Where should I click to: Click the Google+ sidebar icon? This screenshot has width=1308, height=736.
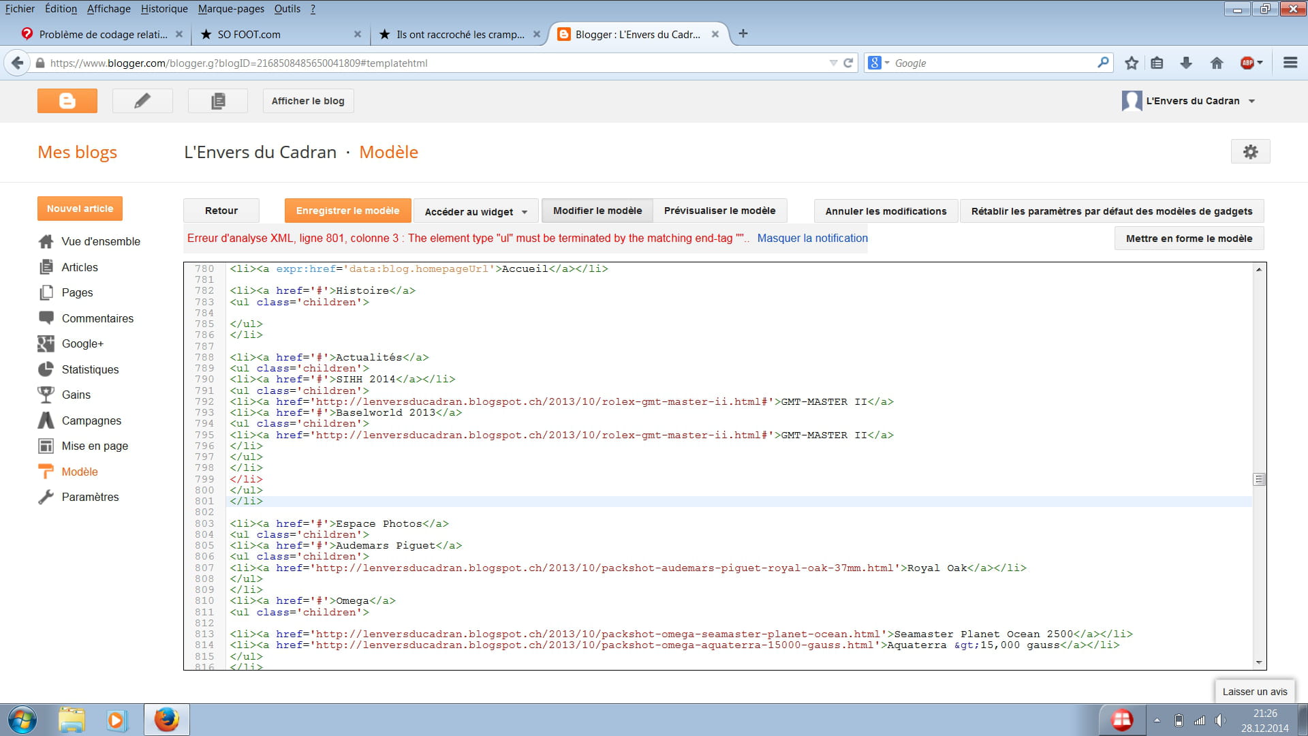[46, 343]
